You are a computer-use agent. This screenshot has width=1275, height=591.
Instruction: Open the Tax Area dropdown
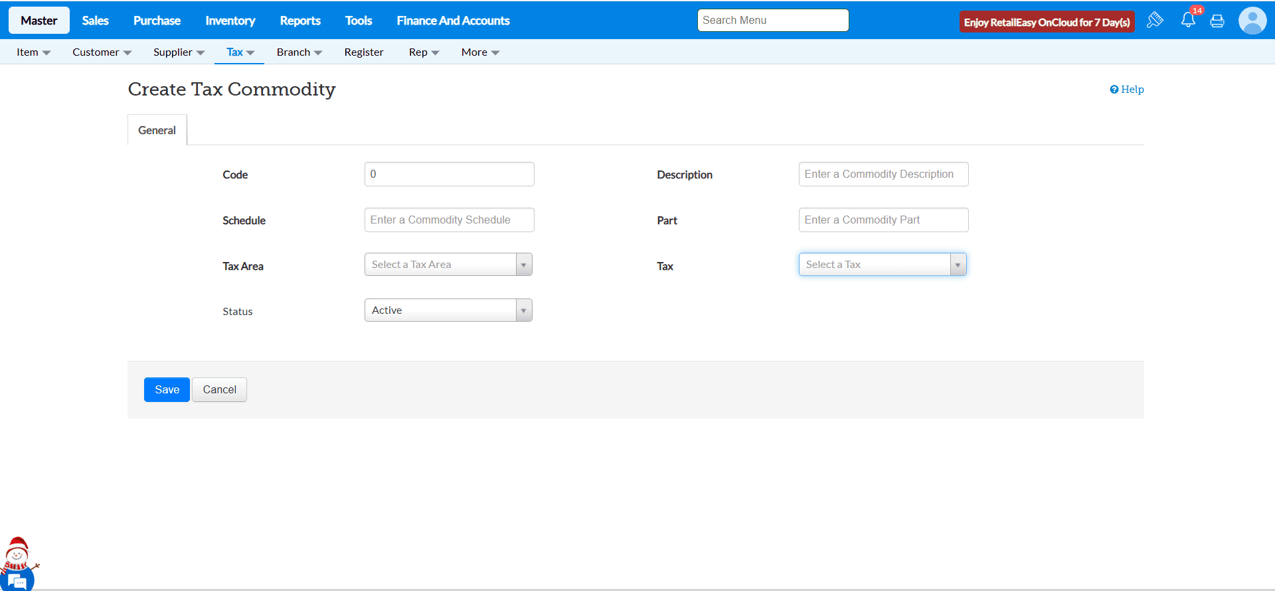pyautogui.click(x=448, y=264)
